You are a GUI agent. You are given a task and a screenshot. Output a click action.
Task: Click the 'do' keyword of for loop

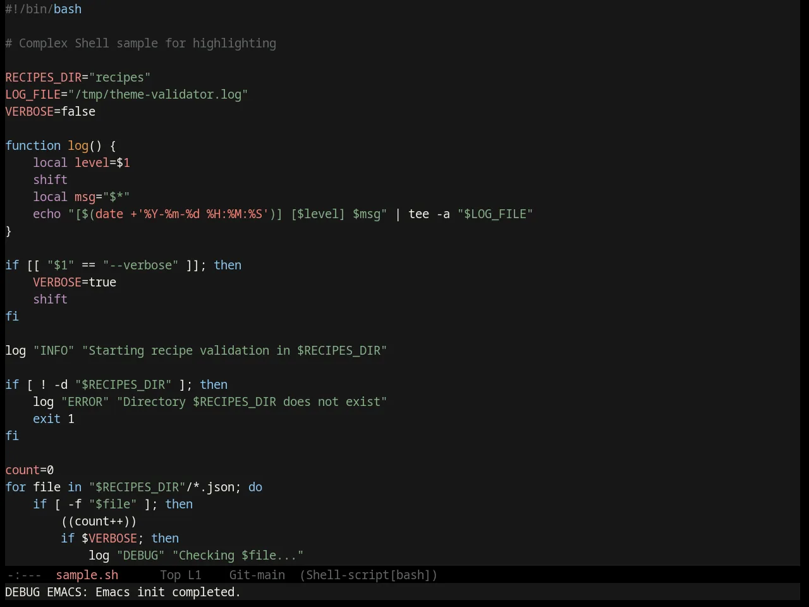pyautogui.click(x=255, y=487)
